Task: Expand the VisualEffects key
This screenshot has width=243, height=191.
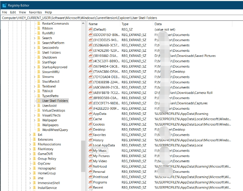Action: click(35, 115)
